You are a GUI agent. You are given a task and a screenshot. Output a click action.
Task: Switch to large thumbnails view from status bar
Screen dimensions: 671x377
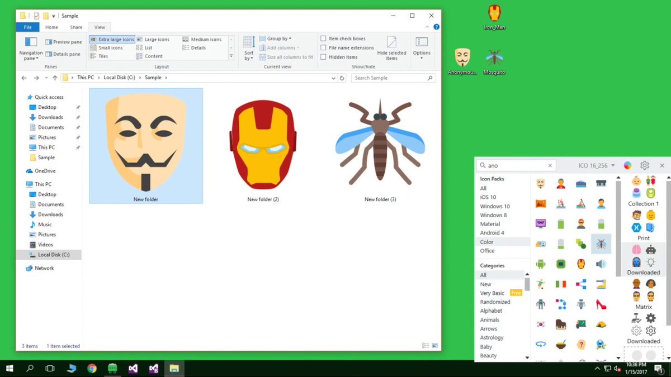(435, 346)
